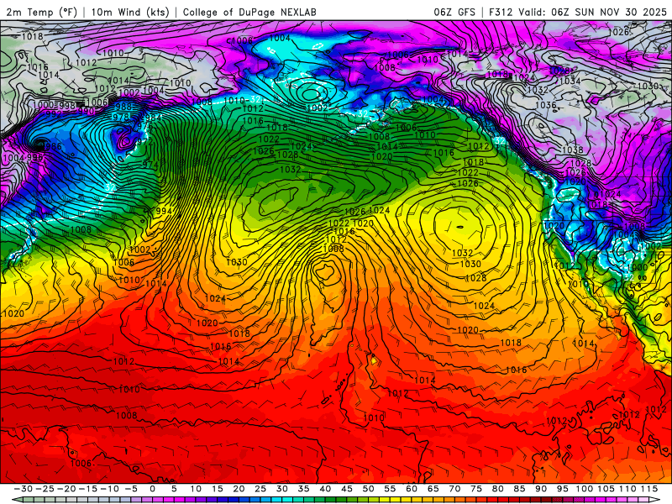Click the 996 isobar label
Viewport: 672px width, 504px height.
click(35, 158)
